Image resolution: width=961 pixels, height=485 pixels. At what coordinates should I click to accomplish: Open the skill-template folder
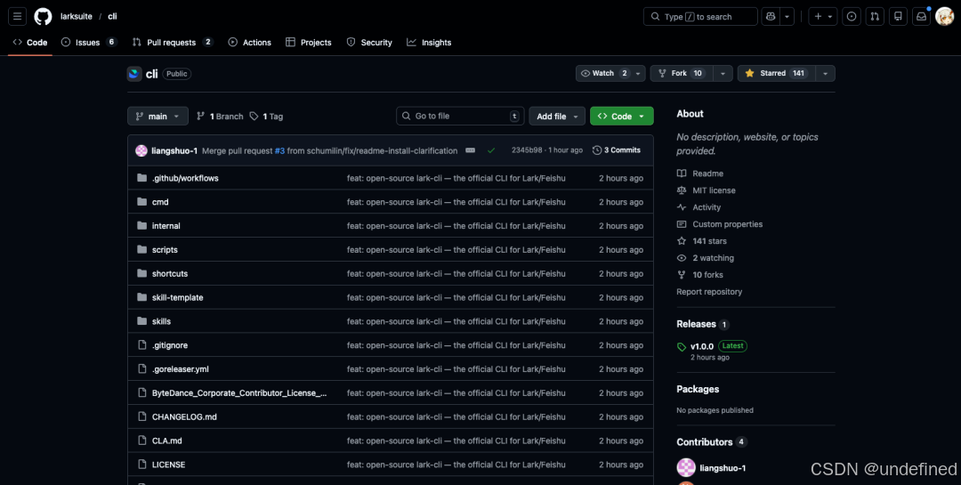tap(178, 297)
